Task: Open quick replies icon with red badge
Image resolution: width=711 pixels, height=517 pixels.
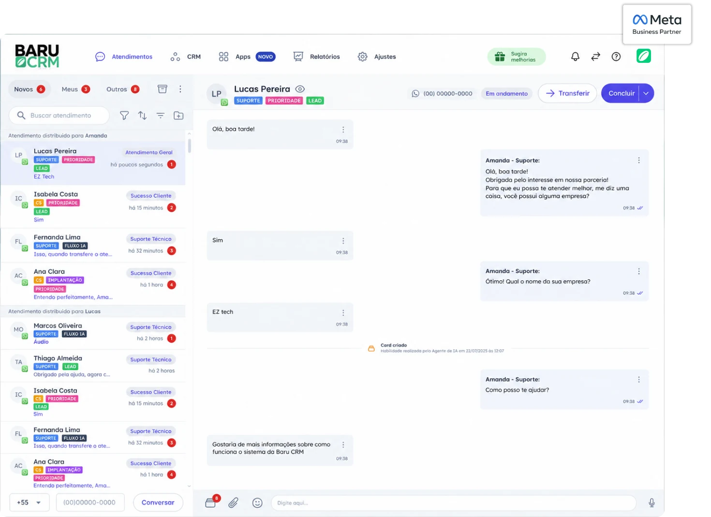Action: coord(211,502)
